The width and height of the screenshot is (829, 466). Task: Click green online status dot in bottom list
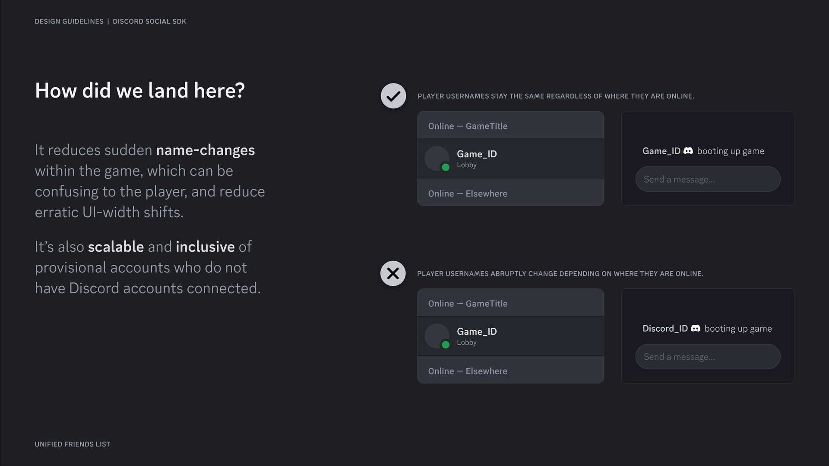(446, 345)
